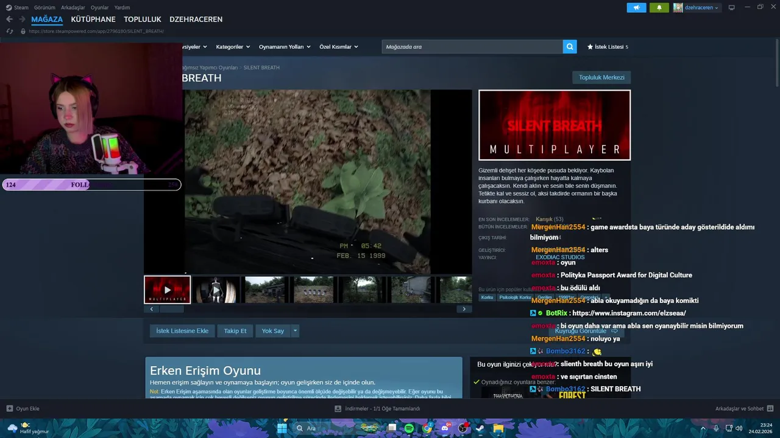This screenshot has width=780, height=438.
Task: Play the MULTIPLAYER trailer thumbnail
Action: (168, 290)
